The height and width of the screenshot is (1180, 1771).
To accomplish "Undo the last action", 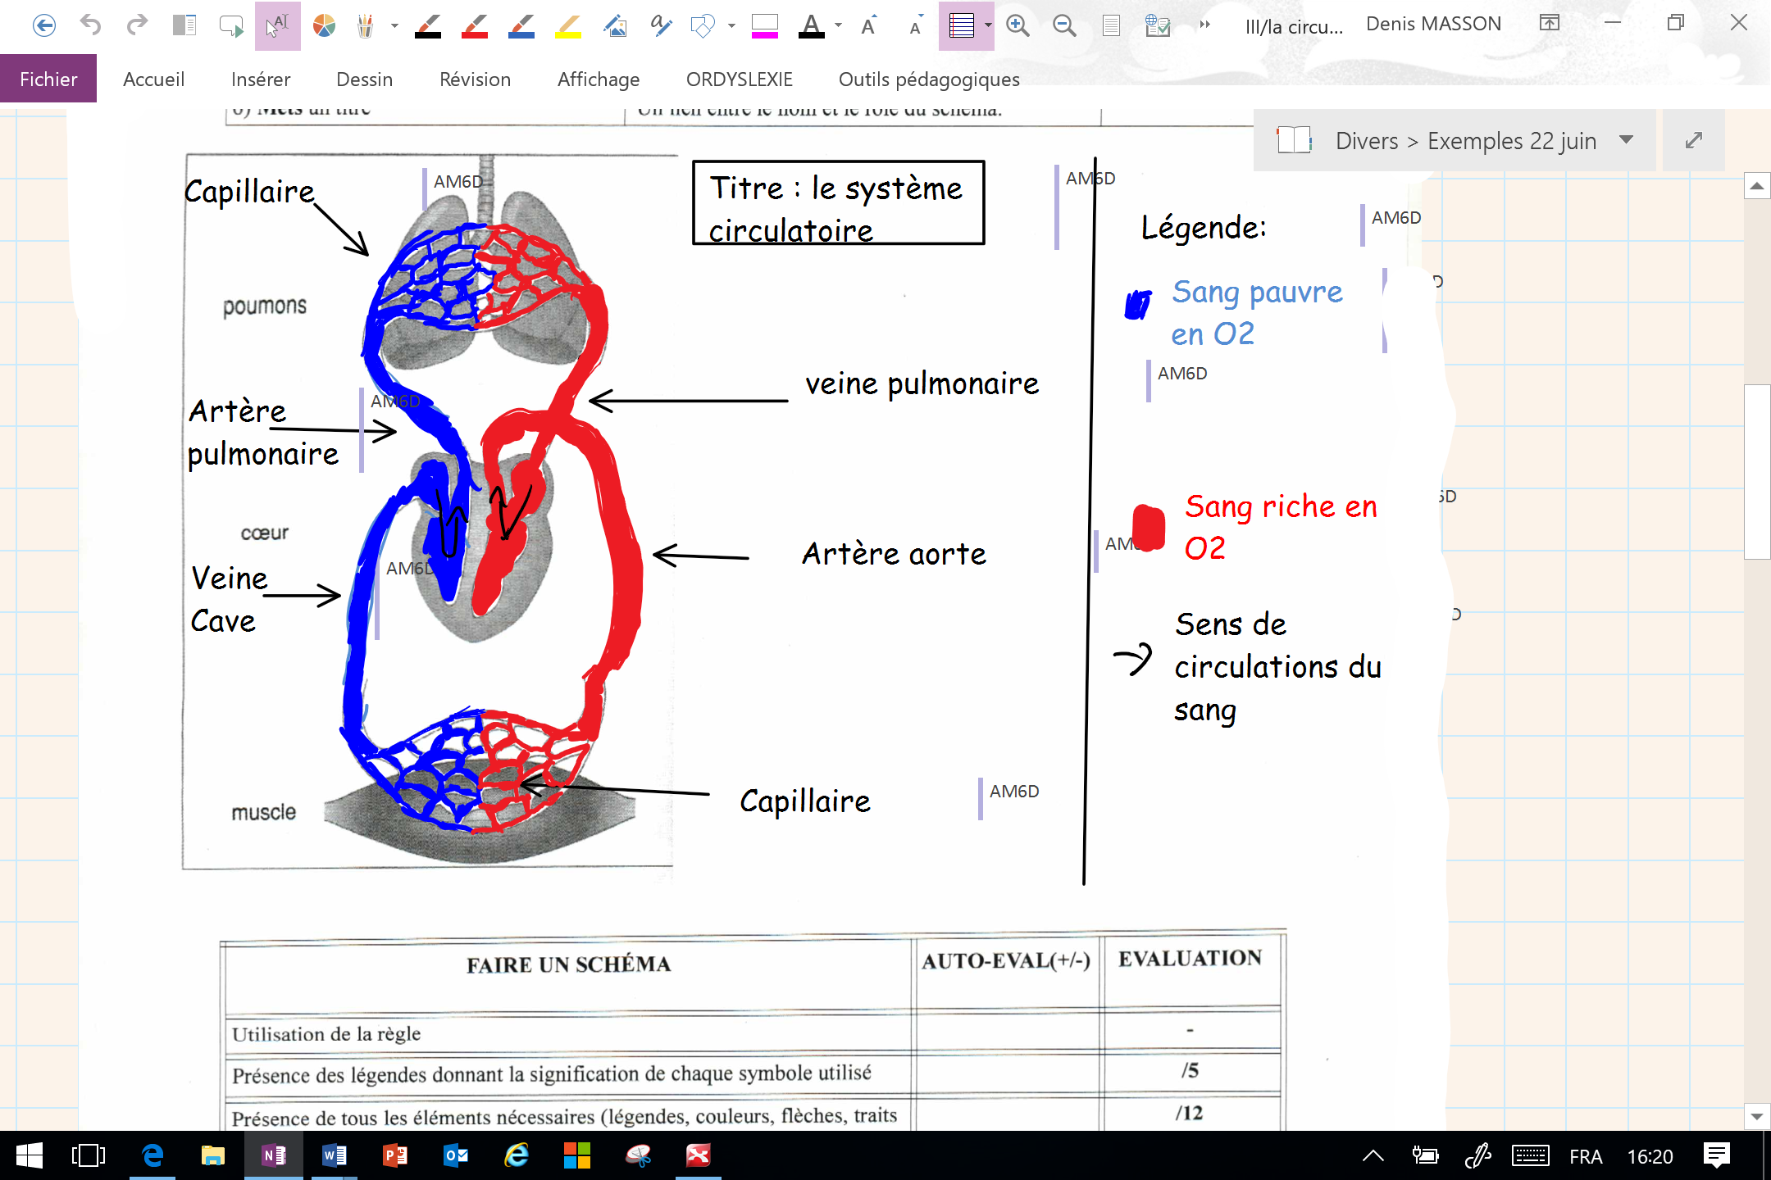I will tap(90, 25).
